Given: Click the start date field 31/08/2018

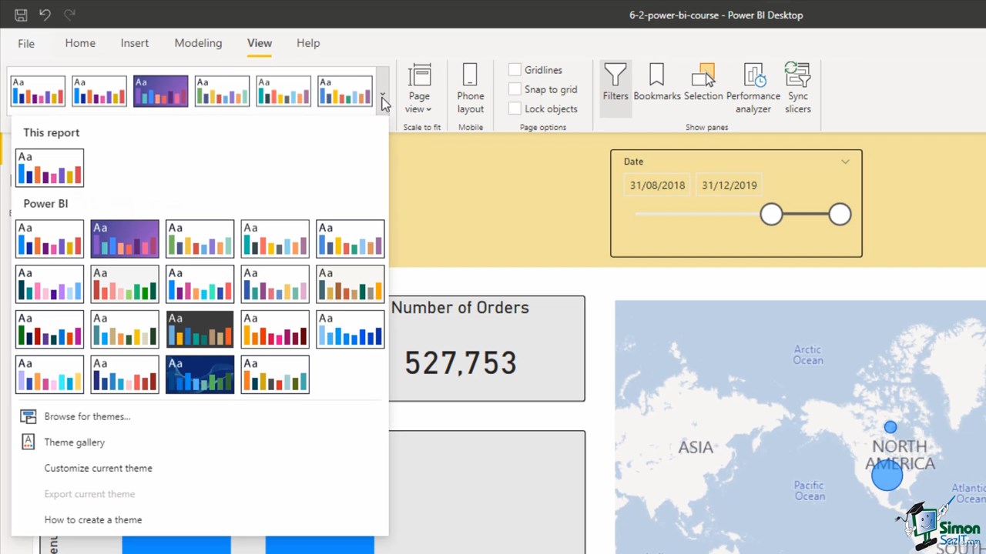Looking at the screenshot, I should click(657, 185).
